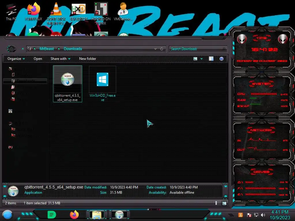This screenshot has width=295, height=221.
Task: Open the Organize dropdown menu
Action: (16, 59)
